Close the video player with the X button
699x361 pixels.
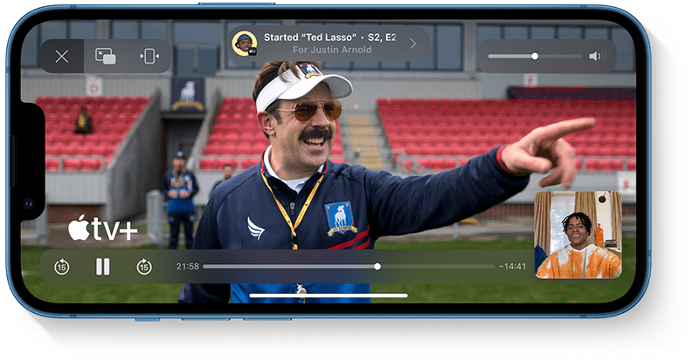(61, 57)
